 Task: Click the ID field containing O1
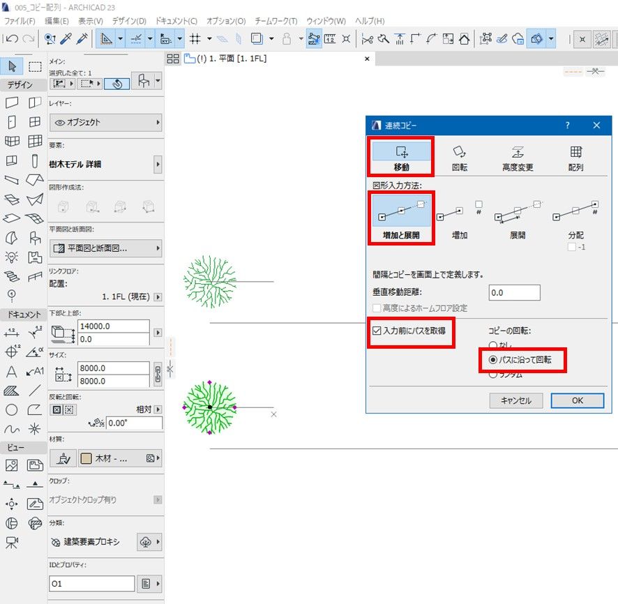(x=92, y=584)
